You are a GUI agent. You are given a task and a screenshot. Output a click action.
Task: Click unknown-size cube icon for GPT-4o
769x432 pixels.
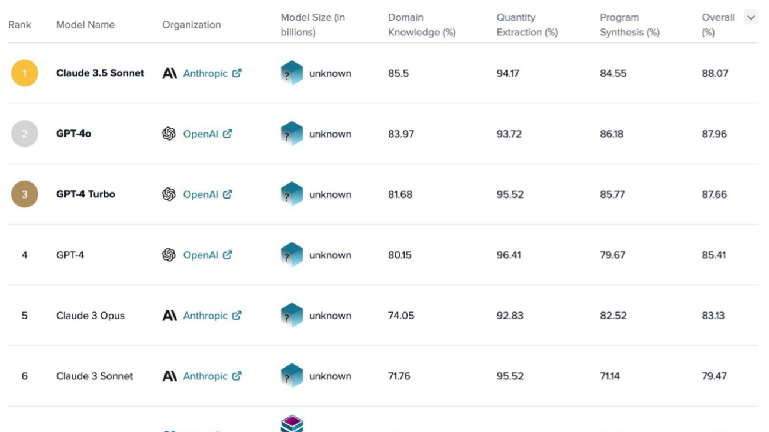click(x=292, y=134)
